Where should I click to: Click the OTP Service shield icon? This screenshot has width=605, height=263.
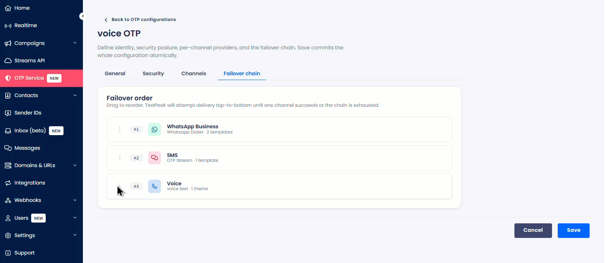(x=8, y=78)
